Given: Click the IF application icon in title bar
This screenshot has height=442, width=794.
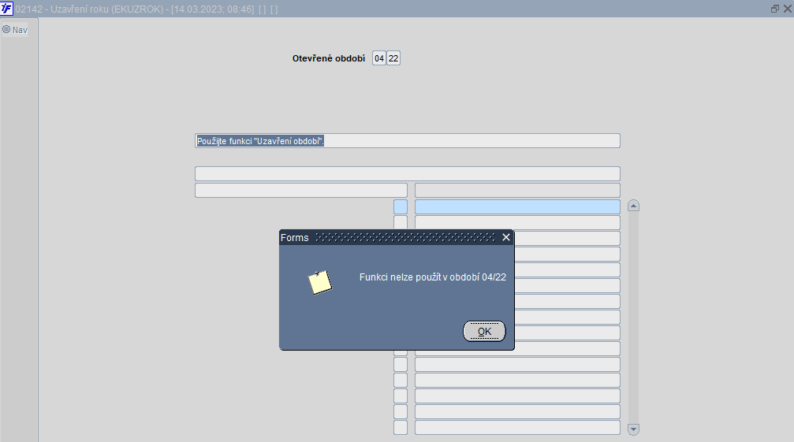Looking at the screenshot, I should (x=6, y=9).
